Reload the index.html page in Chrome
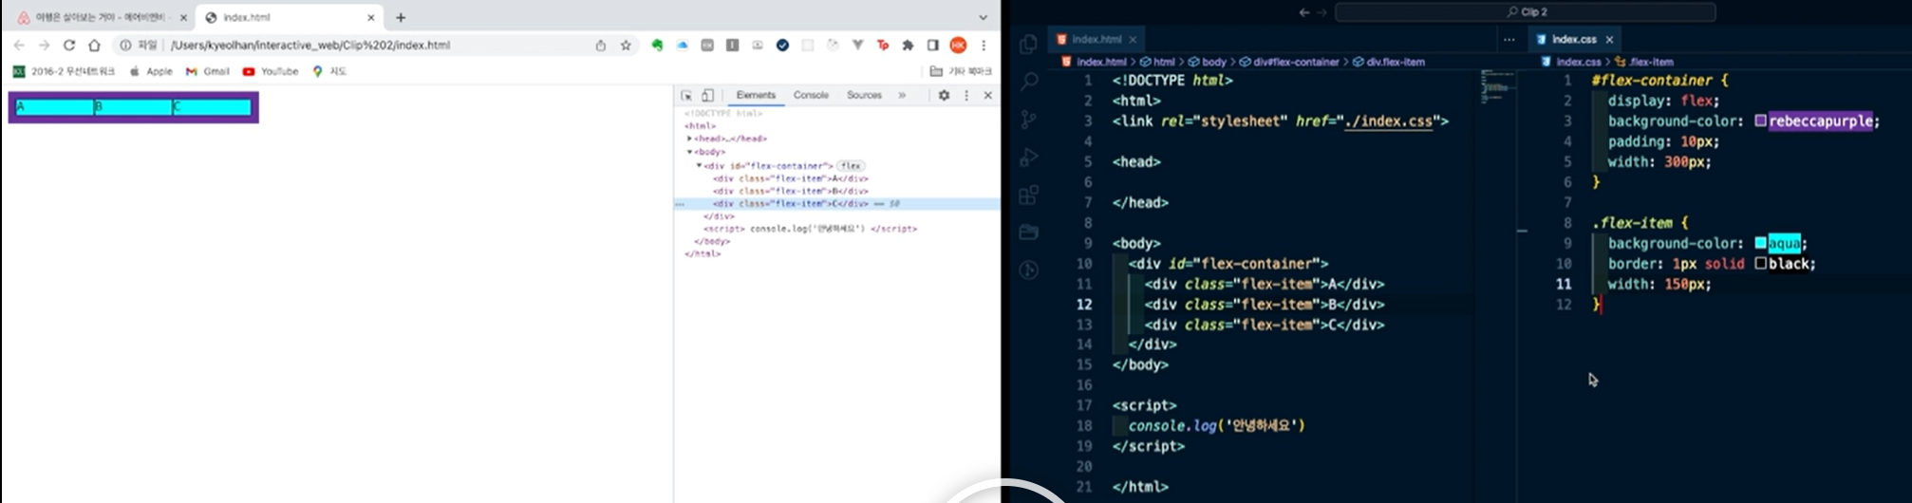Image resolution: width=1912 pixels, height=503 pixels. pos(69,45)
